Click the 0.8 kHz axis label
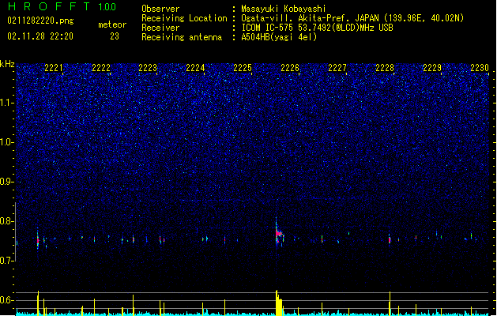 [x=7, y=221]
